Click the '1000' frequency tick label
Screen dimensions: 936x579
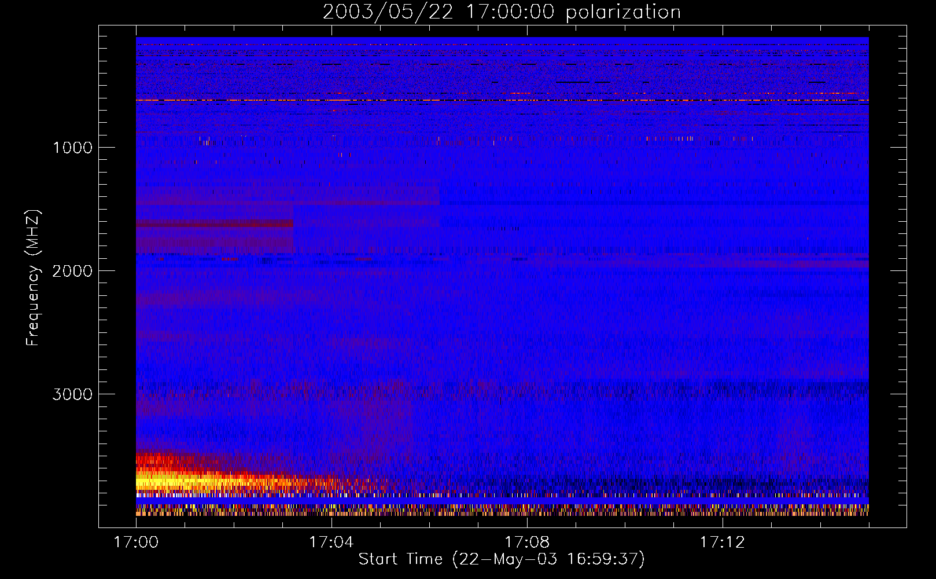pyautogui.click(x=72, y=148)
